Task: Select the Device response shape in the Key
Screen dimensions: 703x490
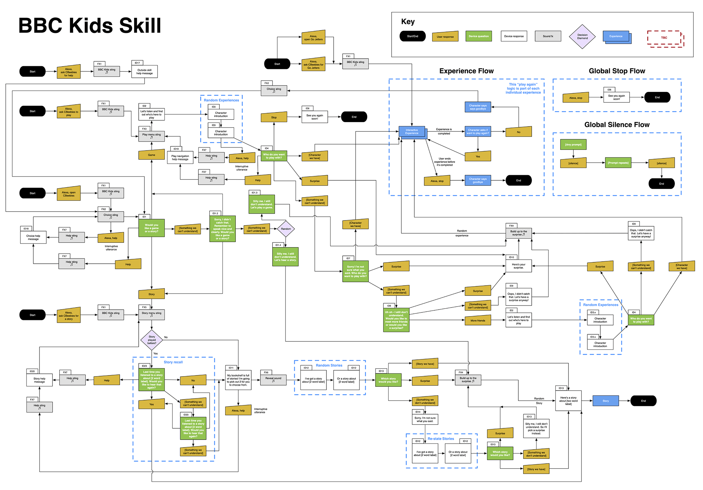Action: [x=514, y=36]
